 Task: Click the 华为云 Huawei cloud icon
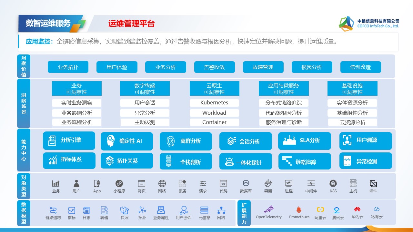357,210
